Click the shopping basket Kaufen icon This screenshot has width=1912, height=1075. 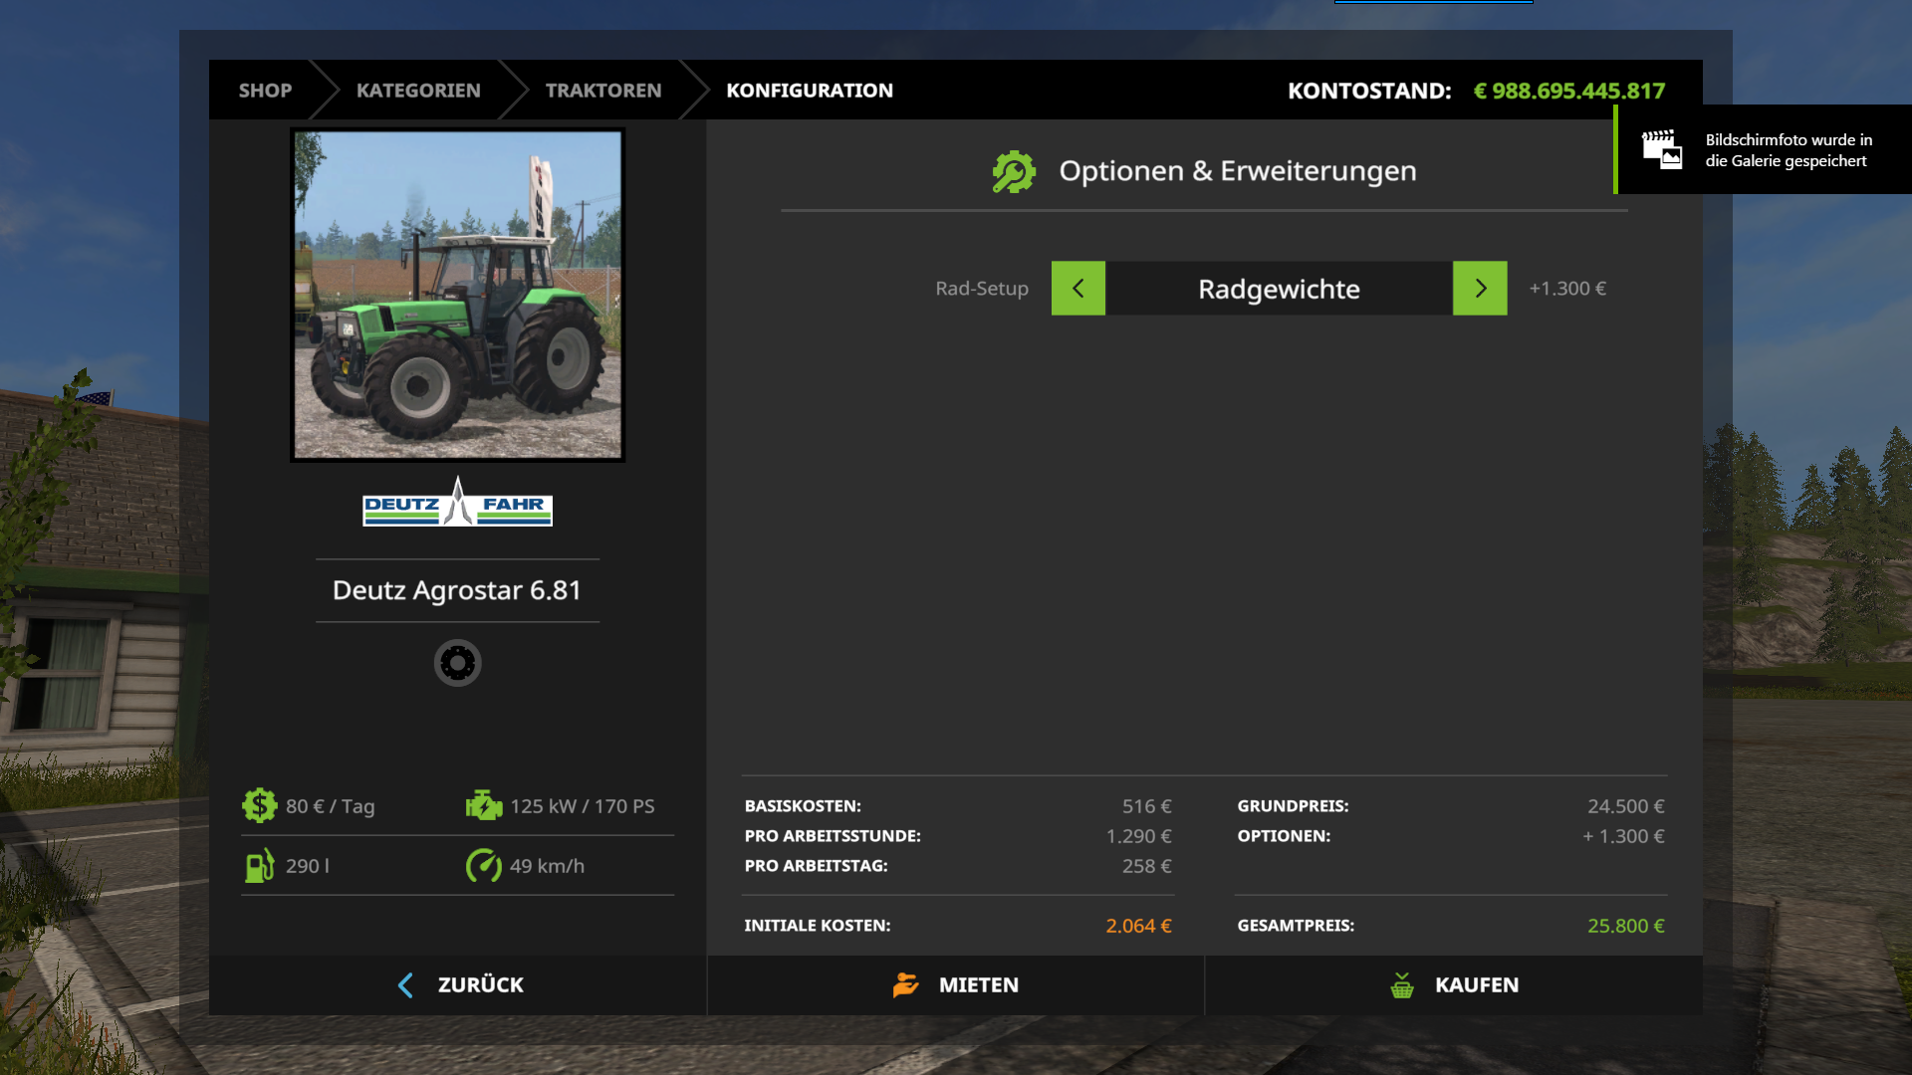[1401, 985]
